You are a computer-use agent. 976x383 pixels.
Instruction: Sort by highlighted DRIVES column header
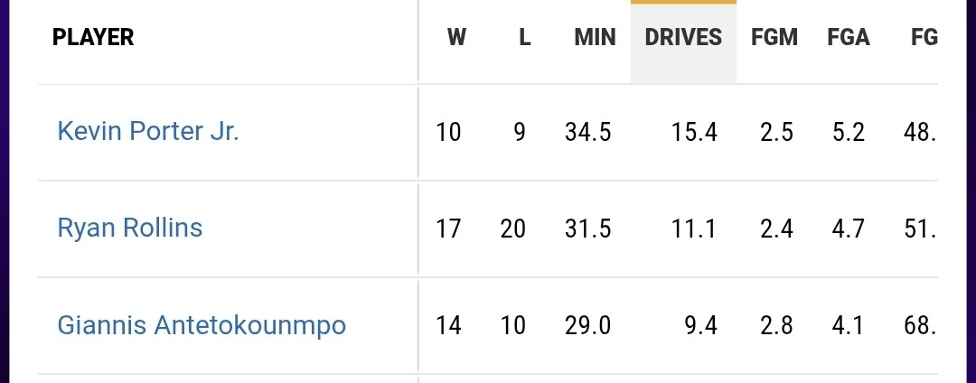tap(683, 37)
